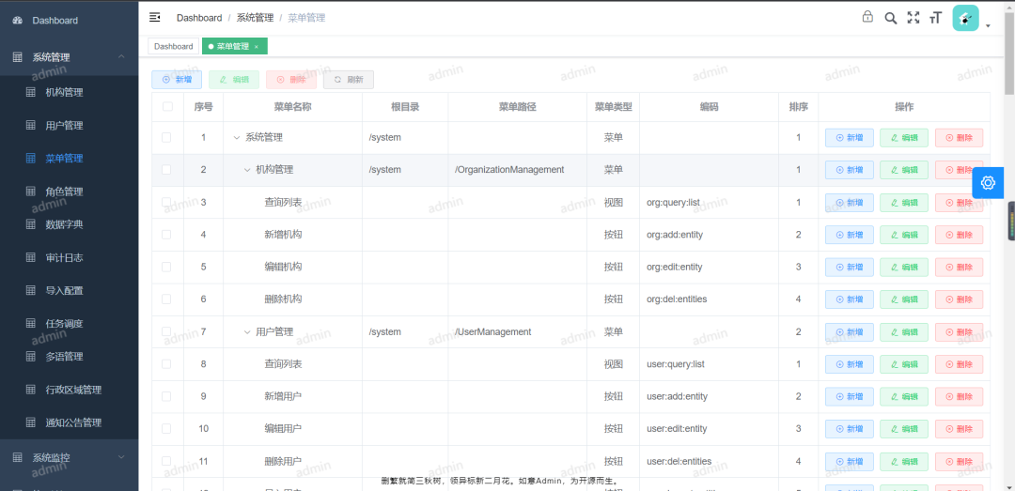The height and width of the screenshot is (491, 1015).
Task: Close the 菜单管理 tab
Action: click(x=257, y=47)
